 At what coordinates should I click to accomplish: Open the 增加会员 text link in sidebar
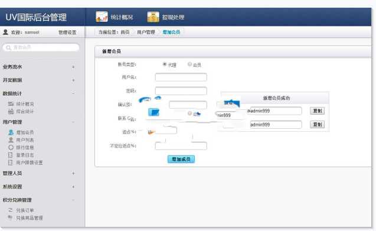click(x=25, y=132)
